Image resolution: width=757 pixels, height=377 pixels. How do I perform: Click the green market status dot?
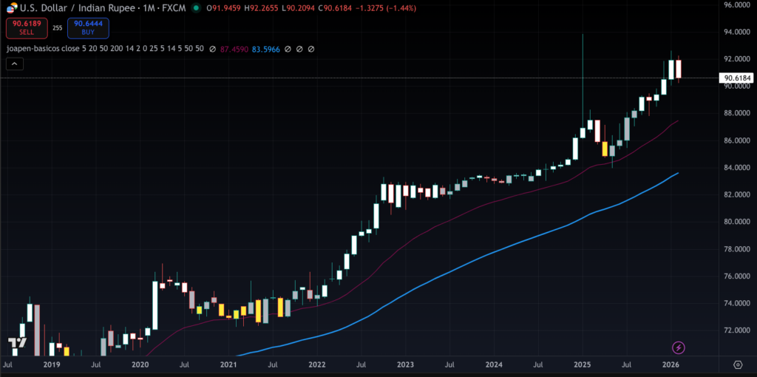pos(195,8)
